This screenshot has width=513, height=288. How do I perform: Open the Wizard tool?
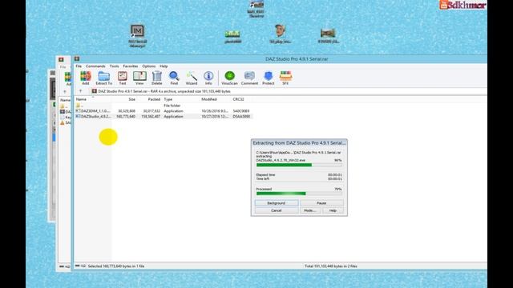[x=192, y=78]
